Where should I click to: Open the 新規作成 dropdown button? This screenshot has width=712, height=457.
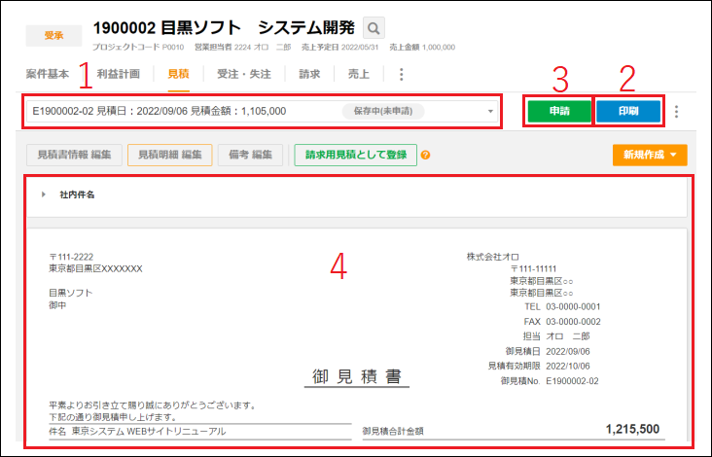pyautogui.click(x=650, y=156)
